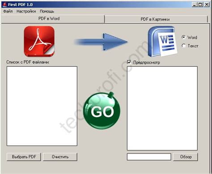Select the Word output radio button
Viewport: 212px width, 174px height.
184,37
